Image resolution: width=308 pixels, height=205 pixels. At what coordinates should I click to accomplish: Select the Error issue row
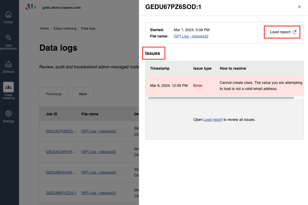pos(224,85)
